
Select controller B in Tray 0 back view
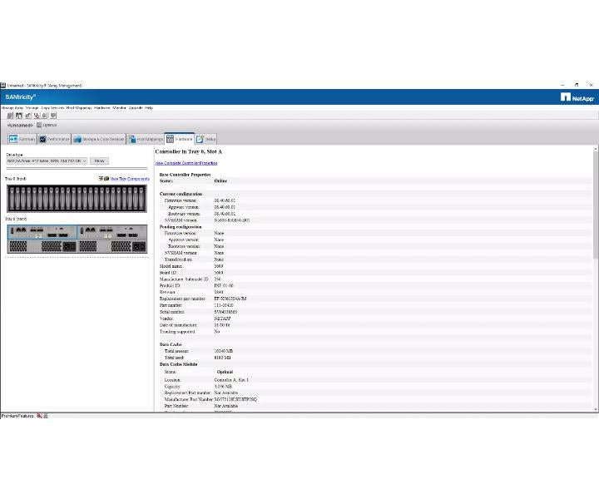112,232
